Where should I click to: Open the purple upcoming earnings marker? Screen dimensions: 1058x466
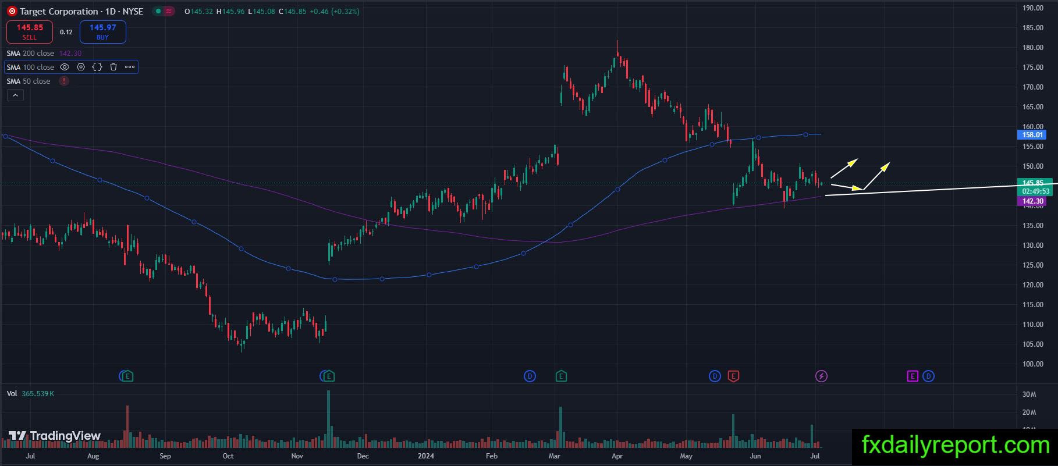912,376
